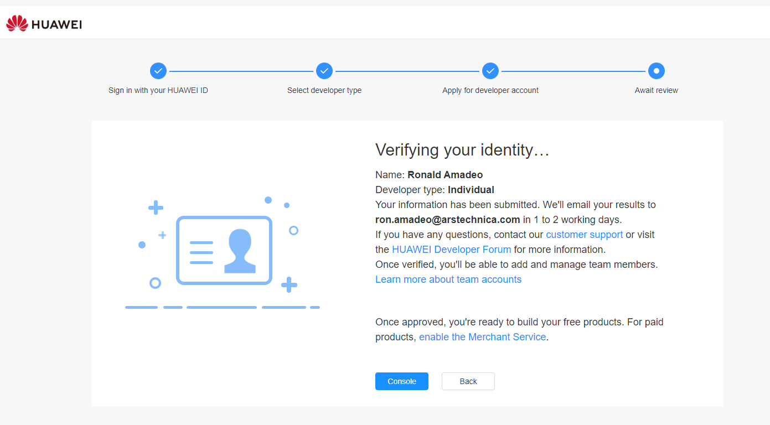Click the ron.amadeo@arstechnica.com email text

(447, 220)
